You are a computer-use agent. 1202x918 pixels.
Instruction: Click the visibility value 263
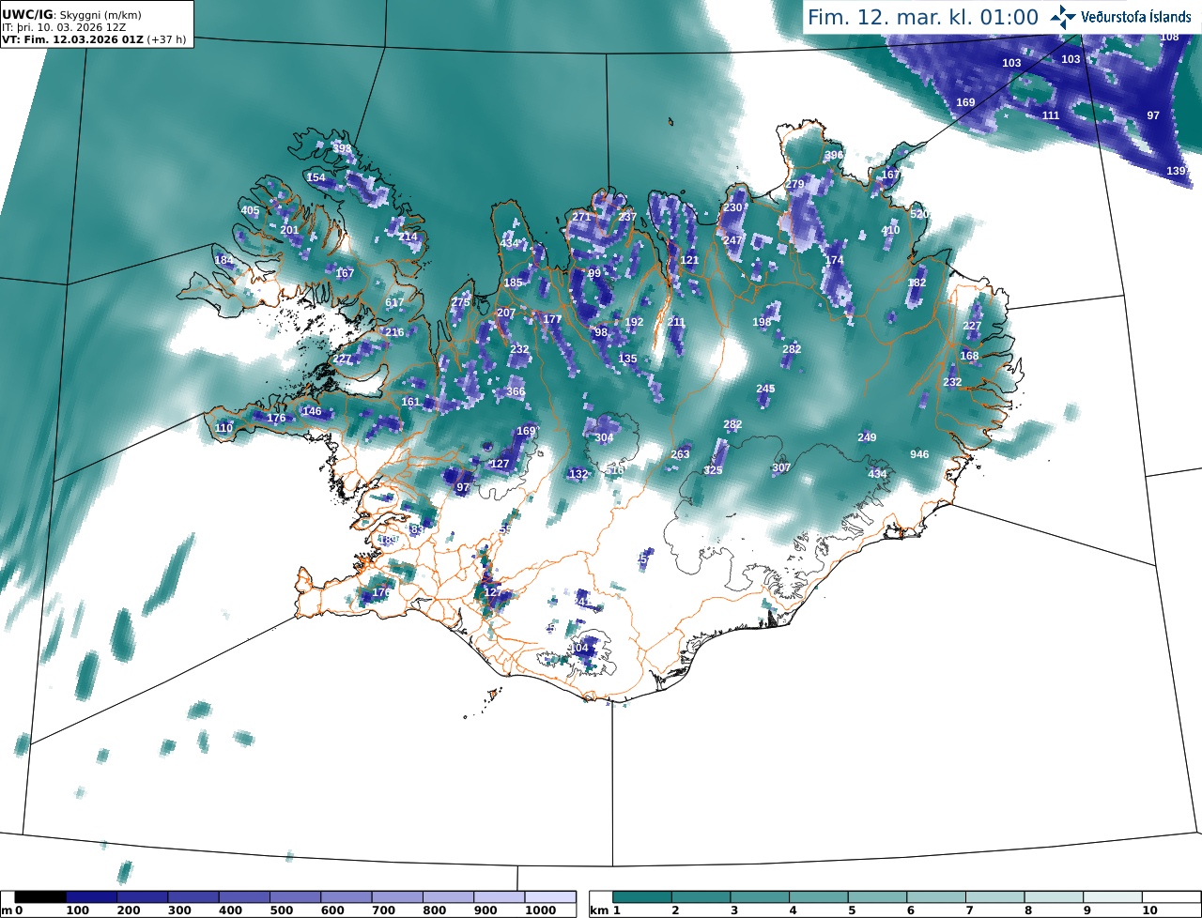680,454
